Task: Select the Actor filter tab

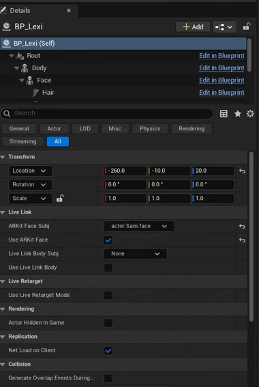Action: click(x=55, y=128)
